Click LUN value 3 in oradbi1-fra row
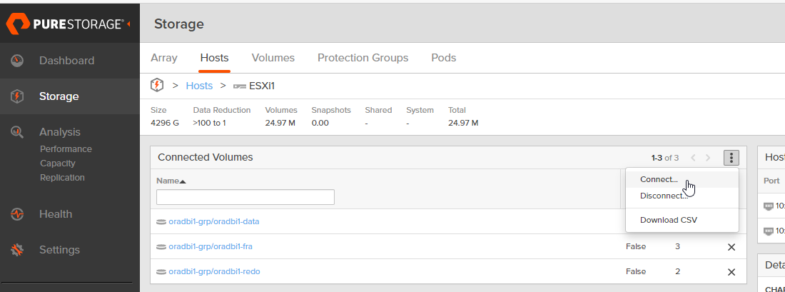785x292 pixels. [678, 246]
